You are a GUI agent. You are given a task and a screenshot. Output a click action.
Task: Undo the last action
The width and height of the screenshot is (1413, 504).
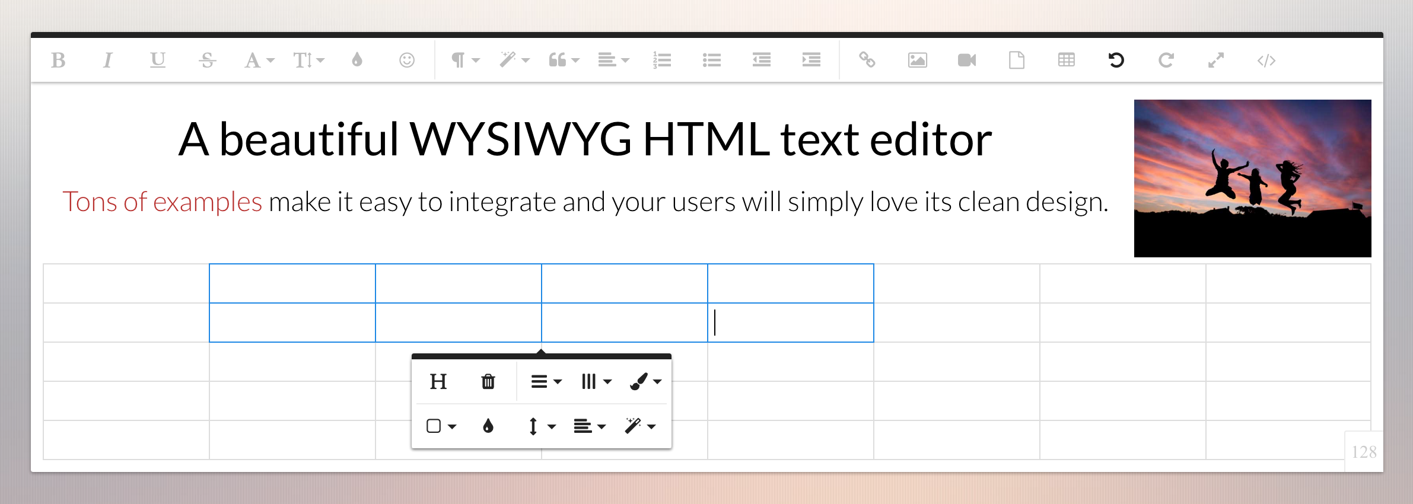click(x=1116, y=60)
